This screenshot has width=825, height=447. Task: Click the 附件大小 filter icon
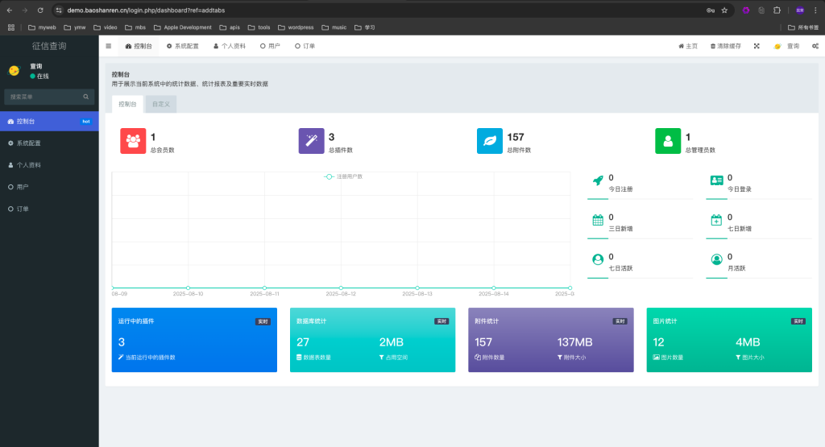560,358
